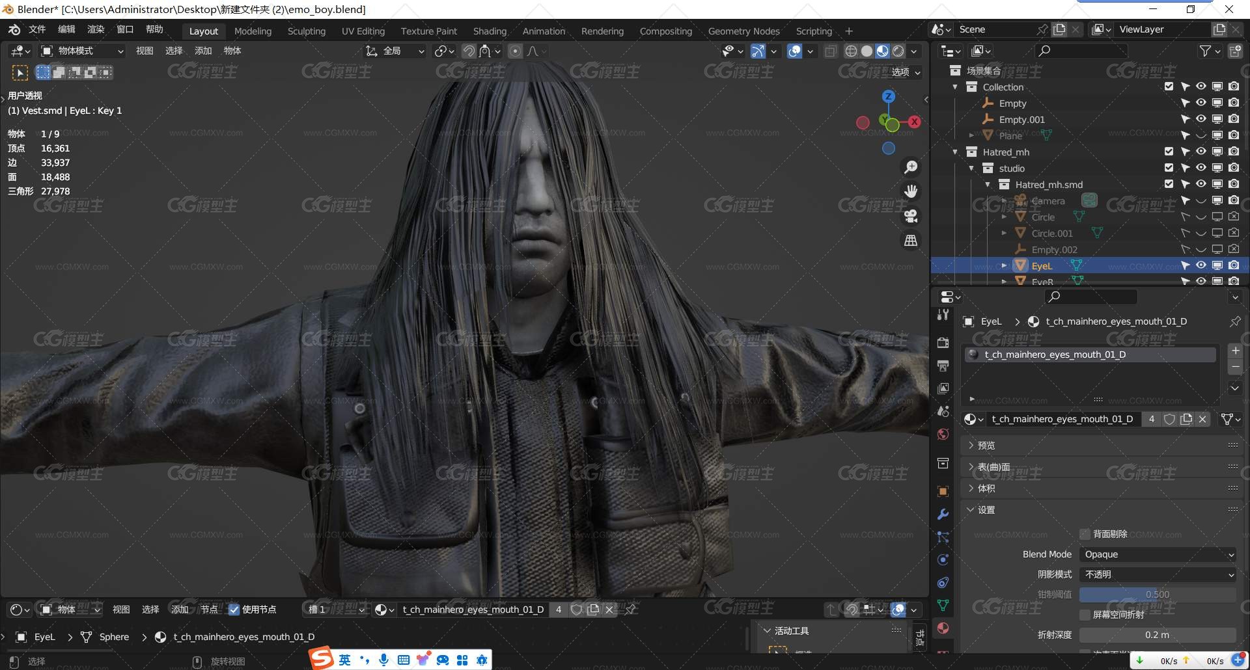Image resolution: width=1250 pixels, height=670 pixels.
Task: Switch to Modeling workspace tab
Action: coord(253,31)
